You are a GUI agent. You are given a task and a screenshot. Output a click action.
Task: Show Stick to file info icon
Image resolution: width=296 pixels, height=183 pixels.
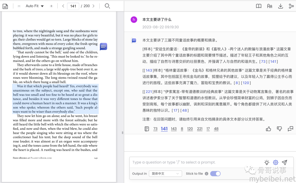click(x=207, y=174)
